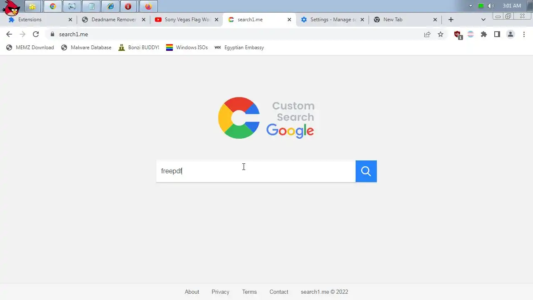
Task: Switch to Settings - Manage tab
Action: click(332, 20)
